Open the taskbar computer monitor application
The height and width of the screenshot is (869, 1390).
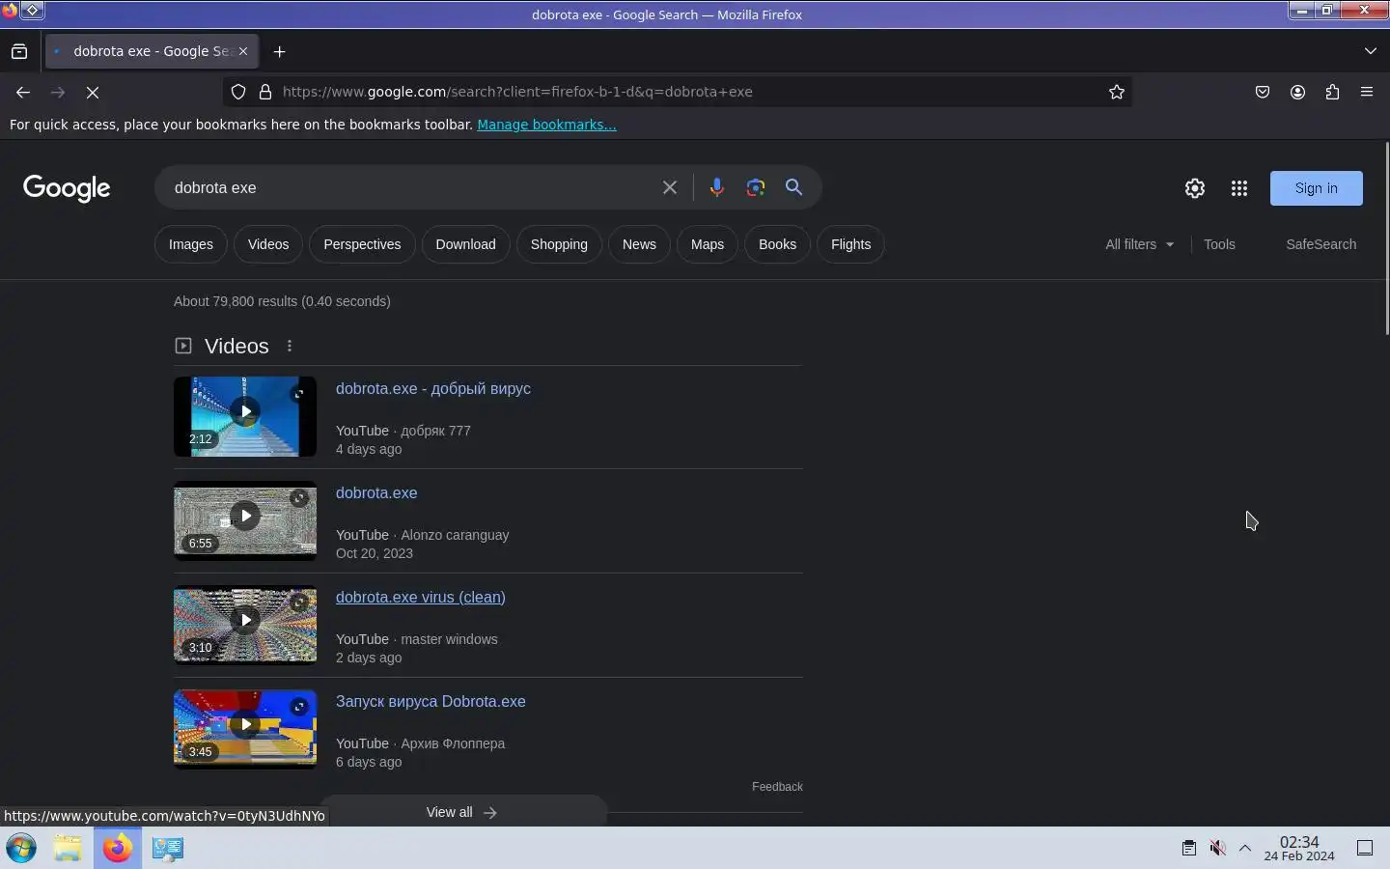pos(167,848)
